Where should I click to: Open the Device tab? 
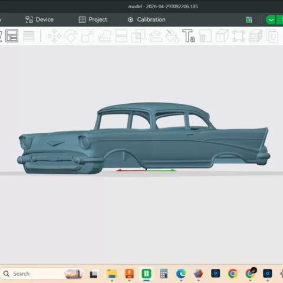coord(40,19)
